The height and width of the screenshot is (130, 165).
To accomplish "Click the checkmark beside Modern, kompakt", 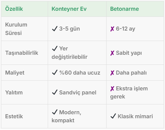I will pyautogui.click(x=55, y=112).
